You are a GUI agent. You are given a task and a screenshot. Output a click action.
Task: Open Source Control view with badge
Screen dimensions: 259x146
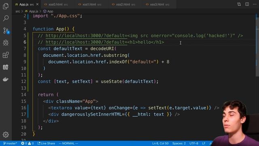click(x=6, y=31)
